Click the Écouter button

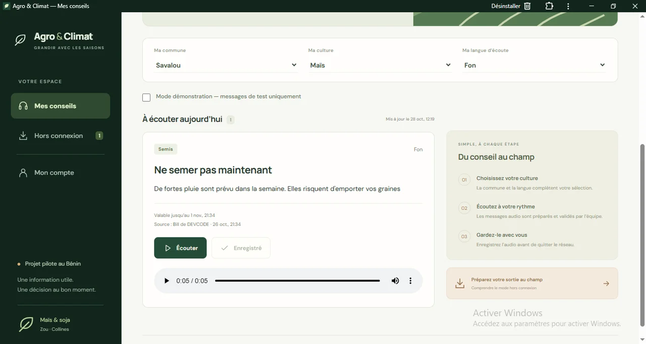click(180, 248)
